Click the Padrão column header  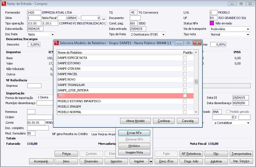tap(188, 53)
